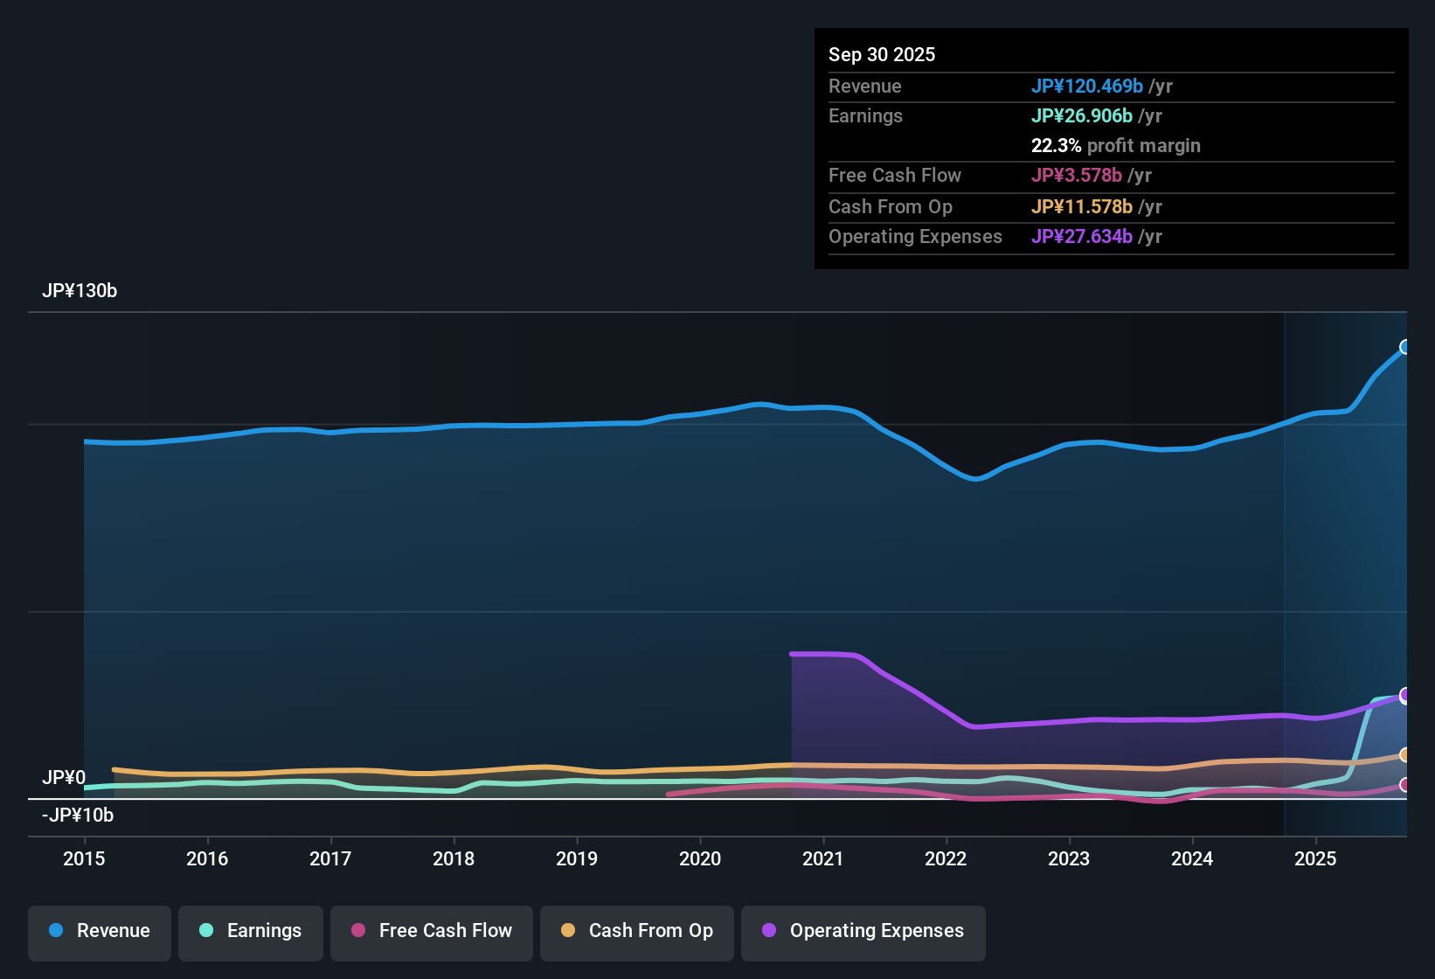Click the Cash From Op endpoint circle marker

click(x=1404, y=755)
